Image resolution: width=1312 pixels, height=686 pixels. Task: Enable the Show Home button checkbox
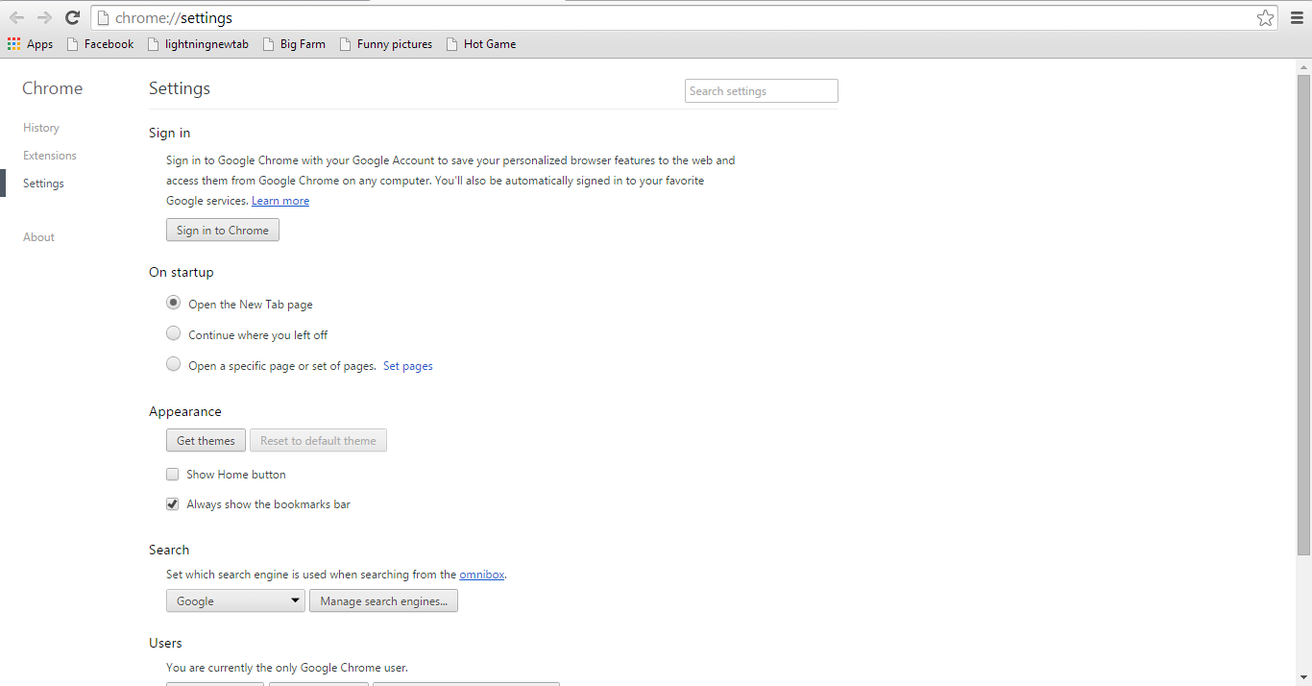[x=173, y=475]
